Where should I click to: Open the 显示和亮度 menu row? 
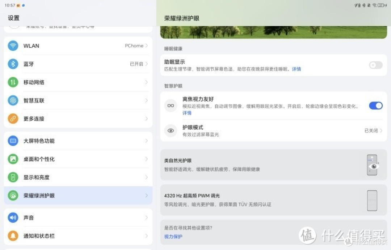click(78, 177)
